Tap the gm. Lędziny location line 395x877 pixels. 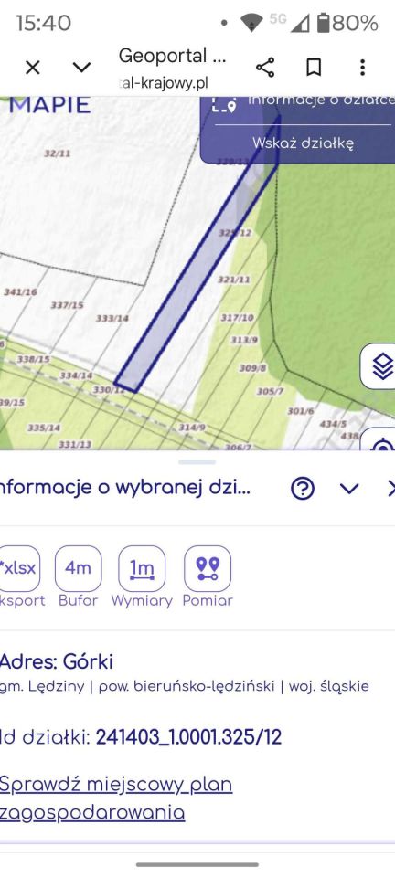pyautogui.click(x=185, y=686)
